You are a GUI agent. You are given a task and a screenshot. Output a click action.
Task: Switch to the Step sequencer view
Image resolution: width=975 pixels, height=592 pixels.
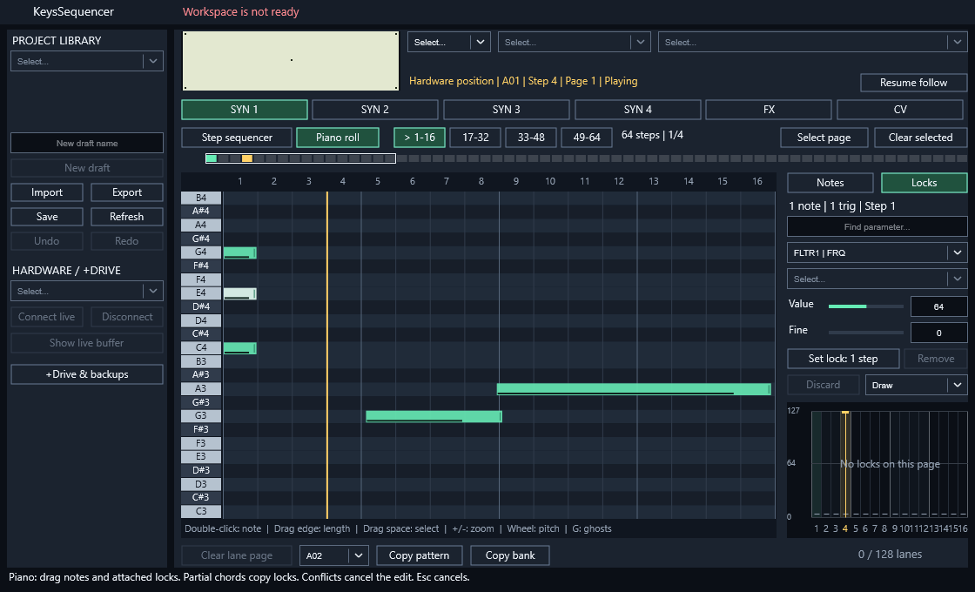click(x=237, y=138)
